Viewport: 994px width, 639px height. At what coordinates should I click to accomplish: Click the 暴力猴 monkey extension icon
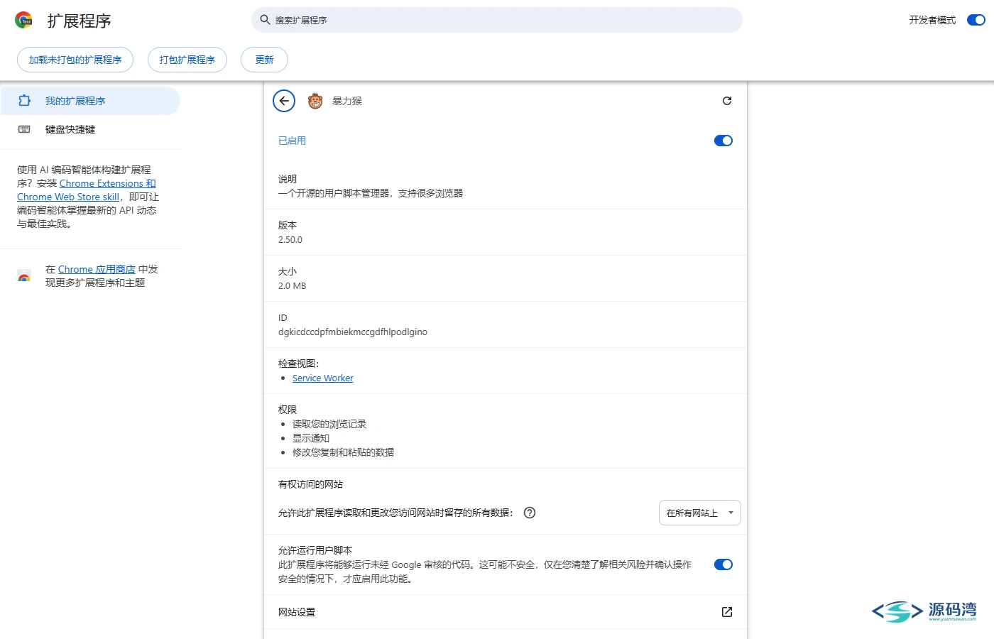click(x=315, y=101)
